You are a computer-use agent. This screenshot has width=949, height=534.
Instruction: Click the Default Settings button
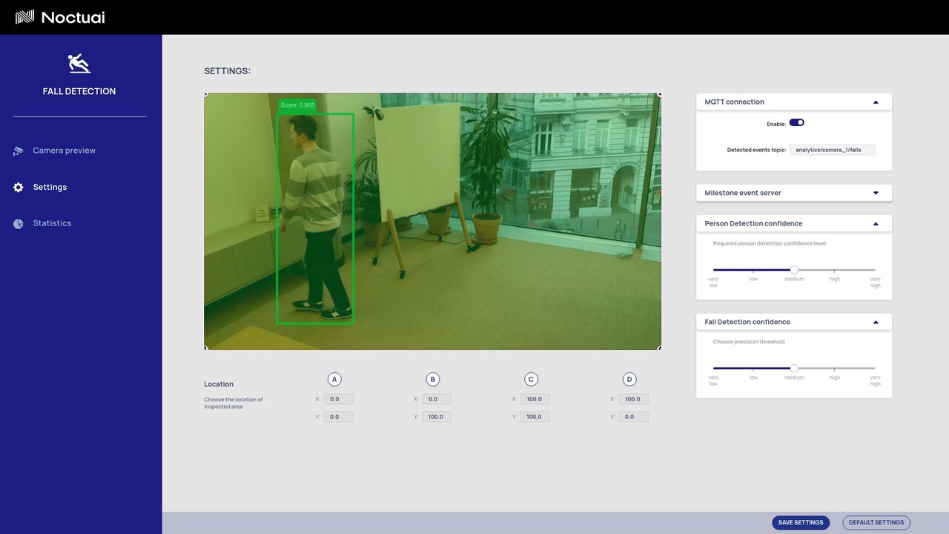click(x=876, y=522)
